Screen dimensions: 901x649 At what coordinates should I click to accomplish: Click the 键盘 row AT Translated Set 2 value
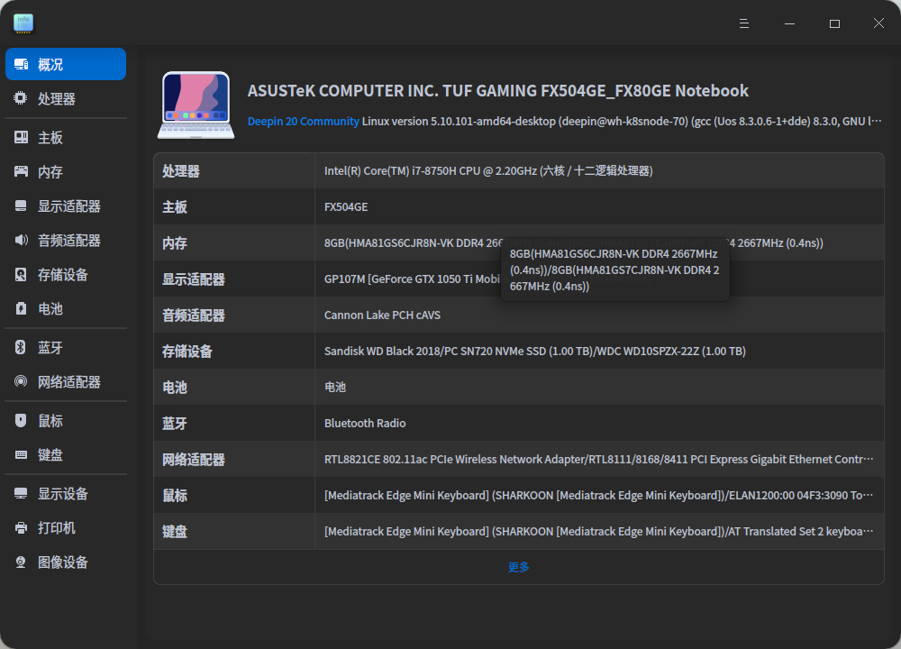pos(599,532)
